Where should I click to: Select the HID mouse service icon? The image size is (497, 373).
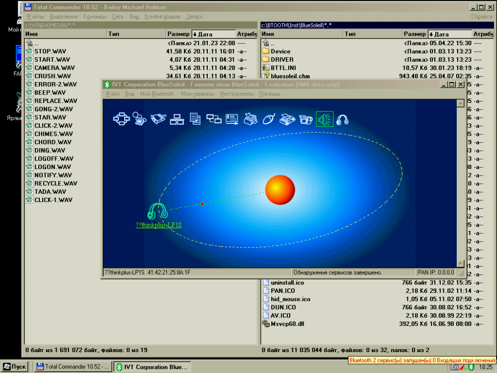(x=268, y=119)
